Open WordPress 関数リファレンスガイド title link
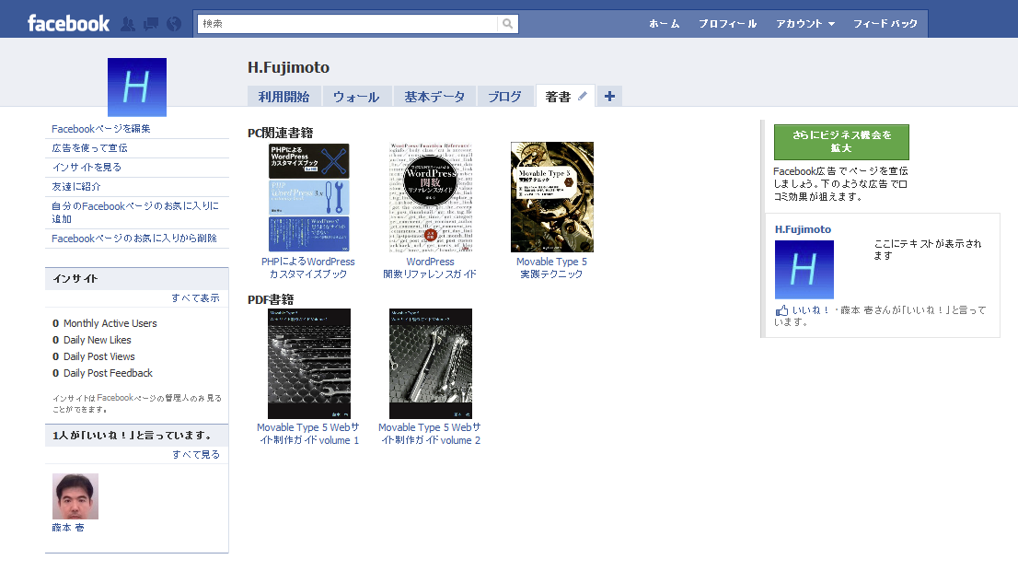The height and width of the screenshot is (571, 1018). [430, 268]
